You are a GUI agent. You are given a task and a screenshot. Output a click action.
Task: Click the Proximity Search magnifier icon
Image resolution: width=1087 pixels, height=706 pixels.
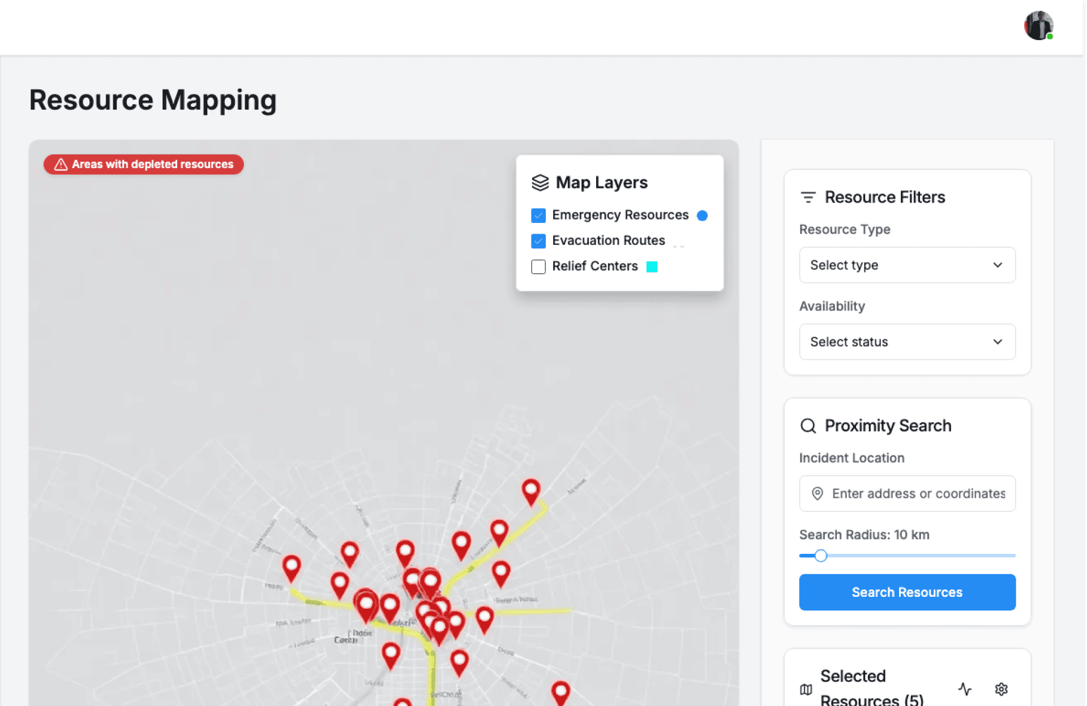(x=808, y=426)
